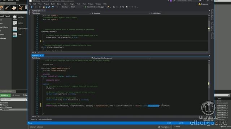The height and width of the screenshot is (129, 231).
Task: Open the upper editor project scope dropdown
Action: [x=61, y=13]
